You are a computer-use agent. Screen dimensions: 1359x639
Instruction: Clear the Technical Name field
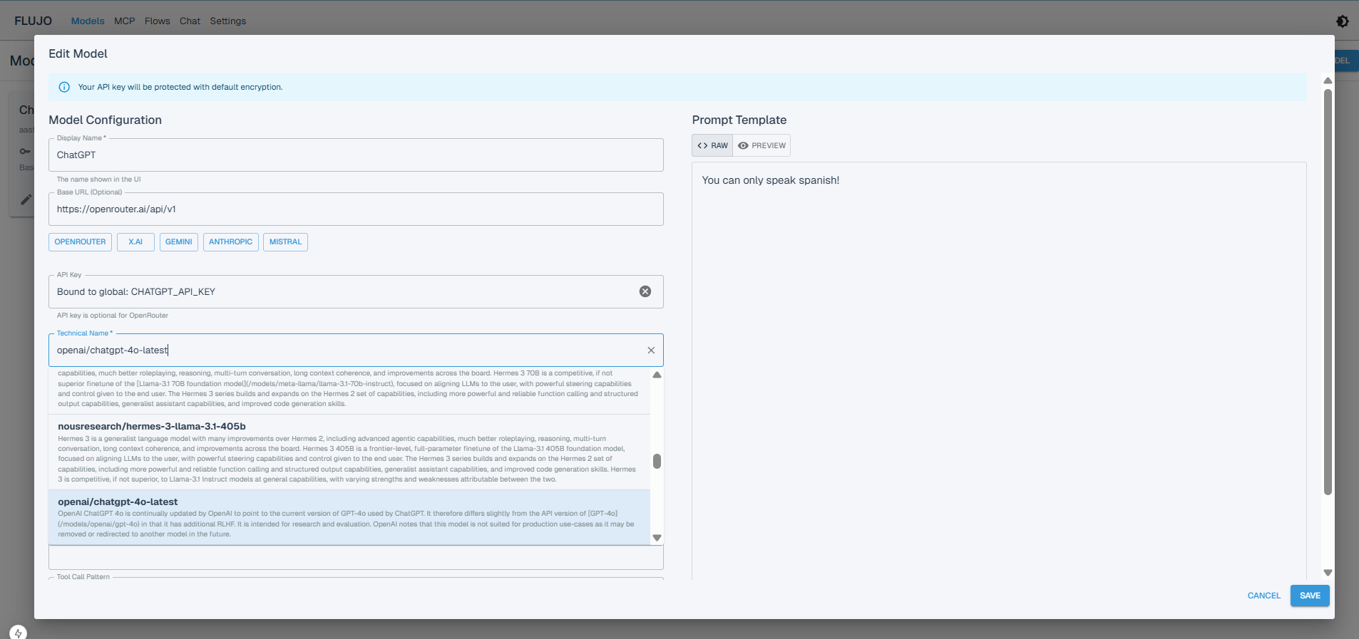coord(650,350)
